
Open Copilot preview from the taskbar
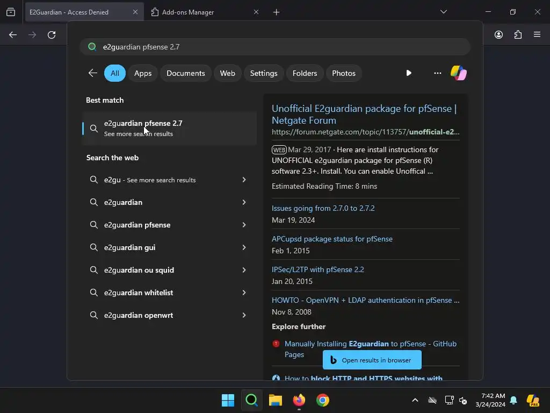[x=533, y=400]
